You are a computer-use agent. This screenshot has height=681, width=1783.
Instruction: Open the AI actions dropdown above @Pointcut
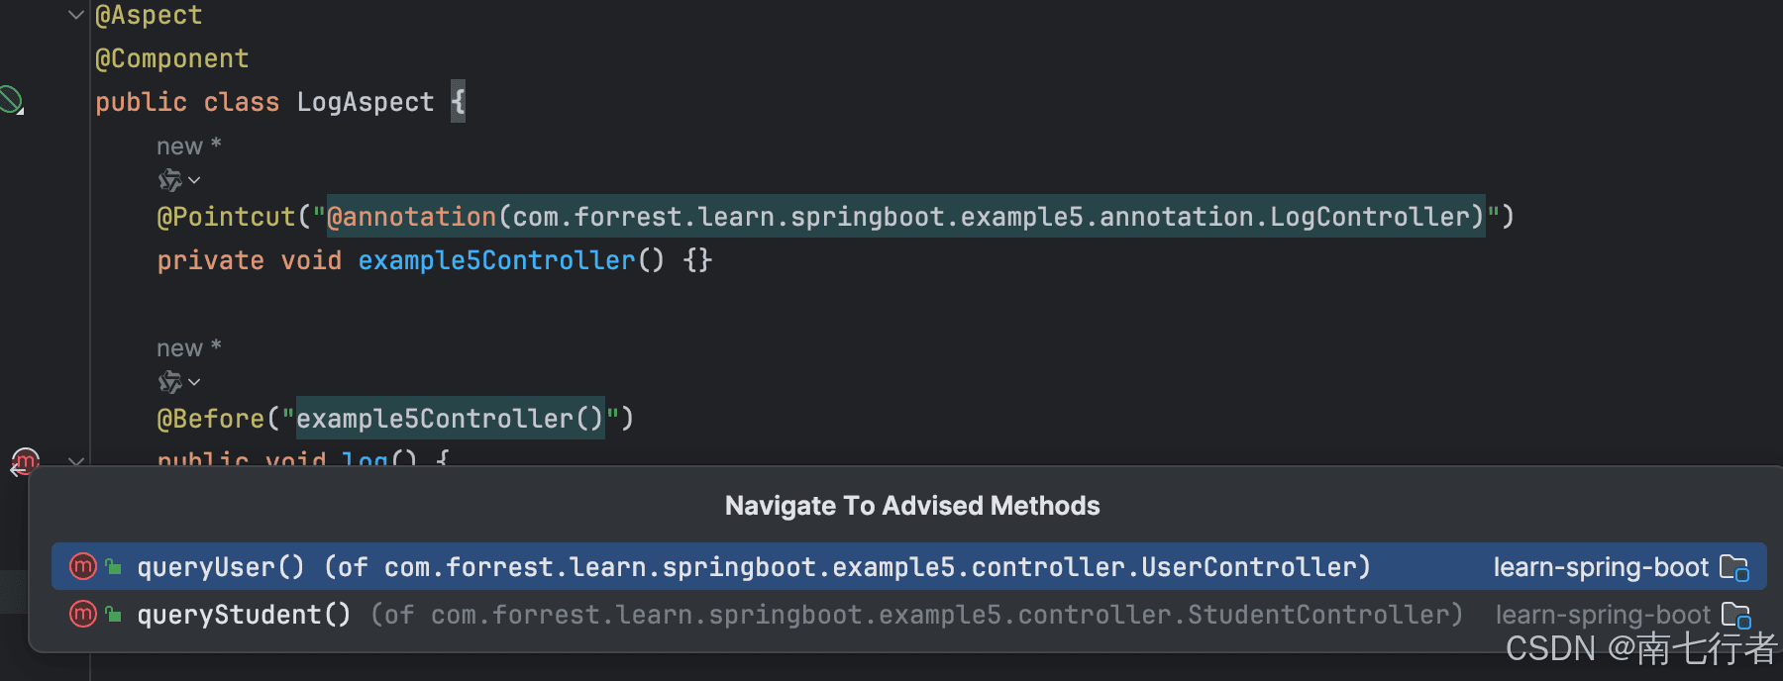tap(179, 180)
